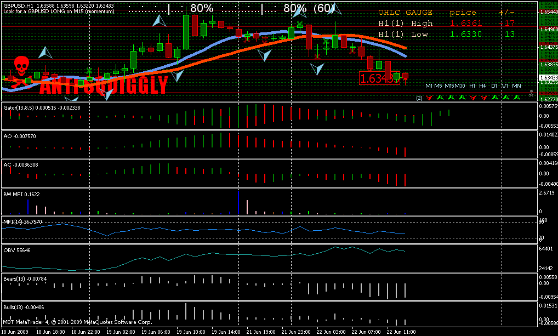Select M15 timeframe label
558x336 pixels.
coord(449,86)
